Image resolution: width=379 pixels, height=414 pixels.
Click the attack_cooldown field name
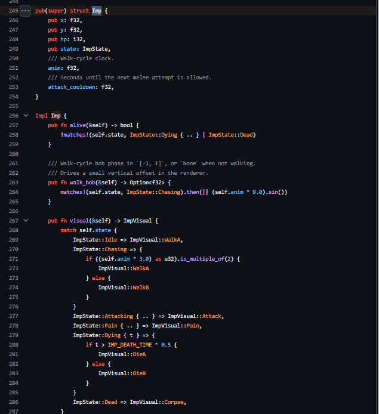point(71,87)
